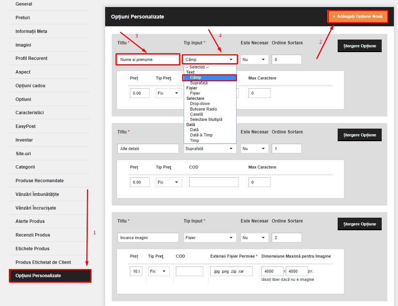This screenshot has width=398, height=306.
Task: Delete the Nume si prenume option
Action: [x=359, y=46]
